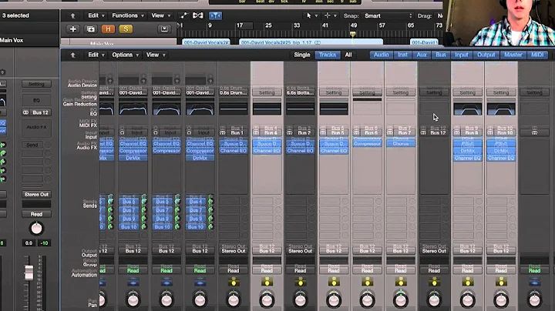Open the Snap Smart dropdown
Image resolution: width=555 pixels, height=311 pixels.
[388, 15]
